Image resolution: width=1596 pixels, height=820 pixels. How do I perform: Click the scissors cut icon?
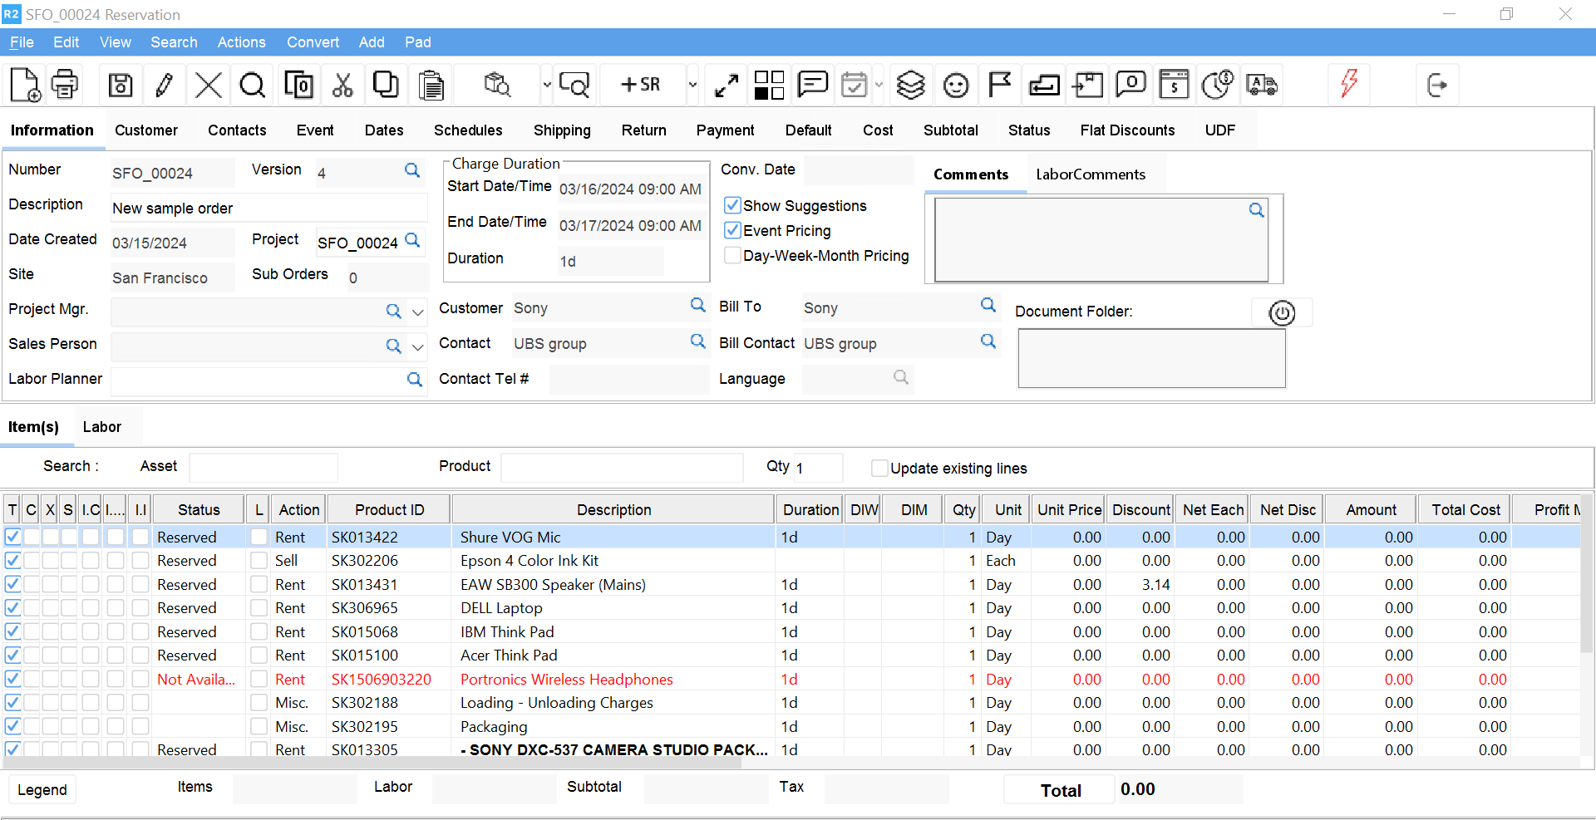click(342, 85)
